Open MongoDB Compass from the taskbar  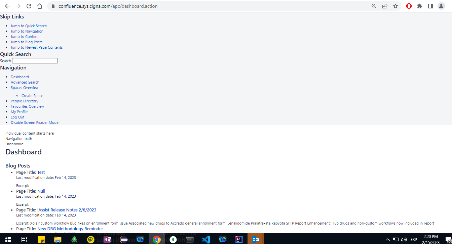point(173,239)
